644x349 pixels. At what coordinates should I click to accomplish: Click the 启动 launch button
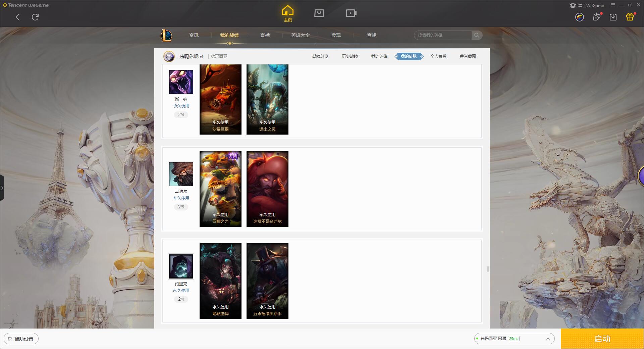pos(602,339)
